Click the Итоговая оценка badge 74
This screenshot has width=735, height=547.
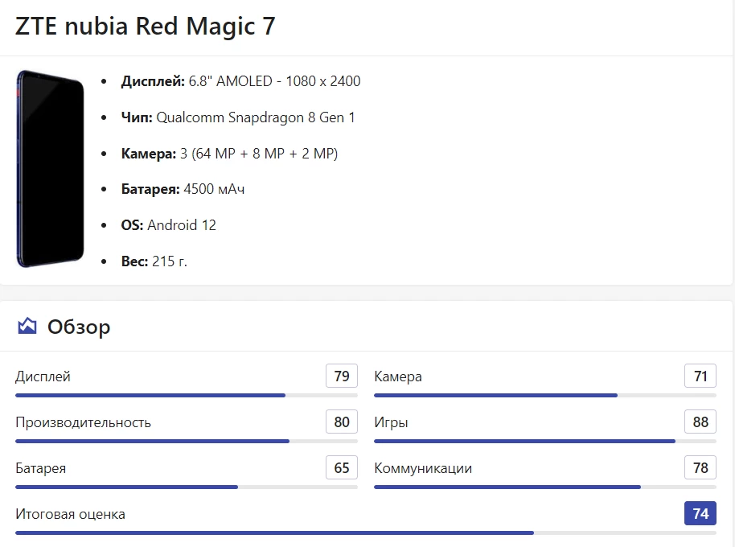pyautogui.click(x=700, y=514)
